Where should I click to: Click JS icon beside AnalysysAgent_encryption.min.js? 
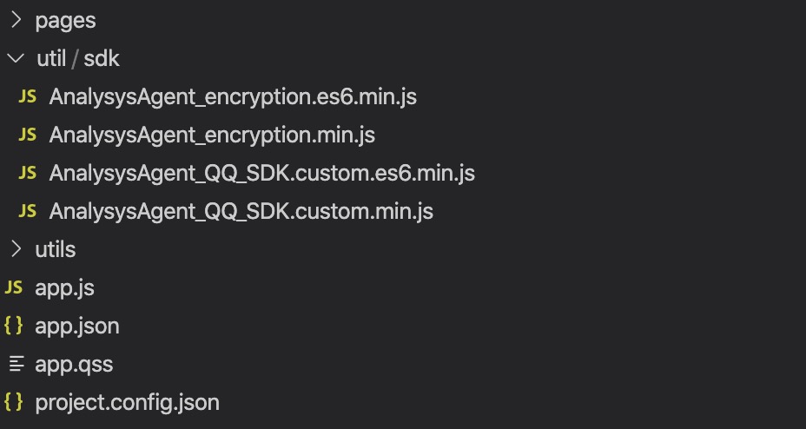tap(27, 135)
